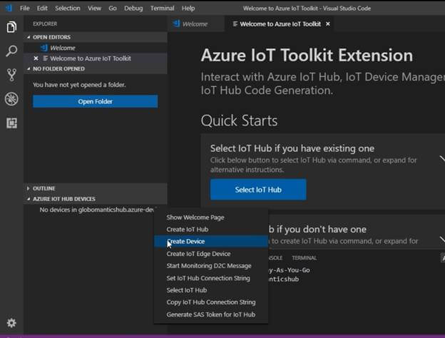
Task: Open the File menu
Action: click(25, 9)
